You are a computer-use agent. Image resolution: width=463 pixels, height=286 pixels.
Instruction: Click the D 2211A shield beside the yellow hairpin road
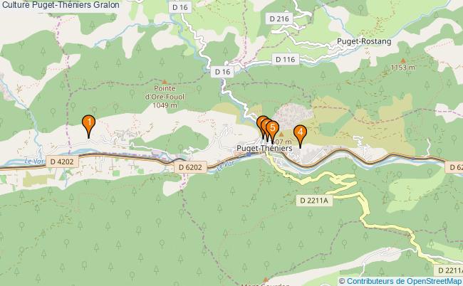coord(314,201)
